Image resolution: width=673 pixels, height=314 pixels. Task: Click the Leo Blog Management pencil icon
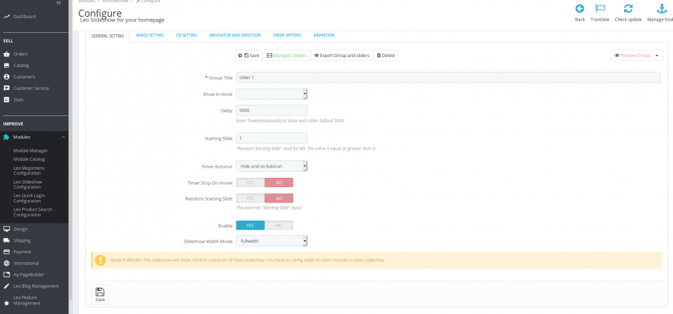[x=6, y=286]
